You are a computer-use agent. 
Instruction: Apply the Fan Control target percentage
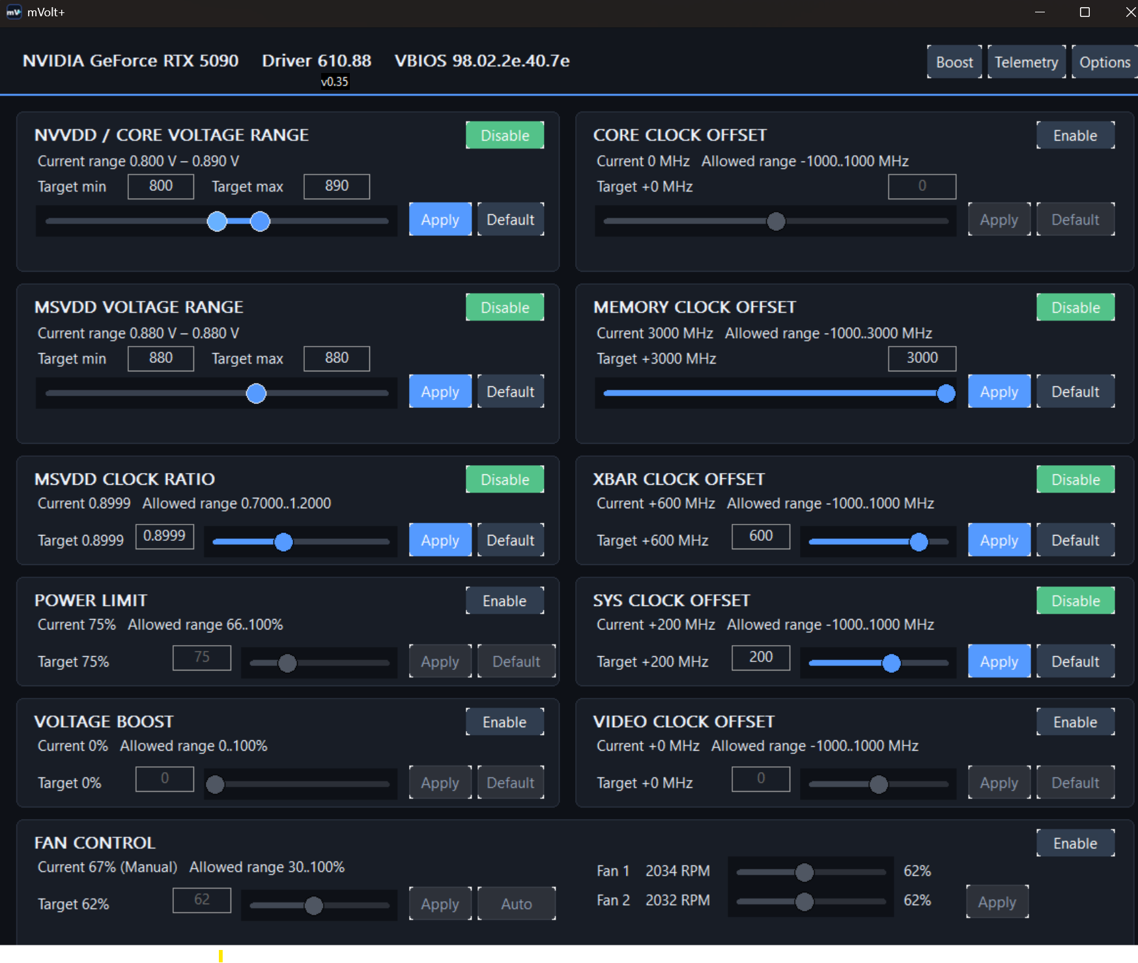pos(440,904)
